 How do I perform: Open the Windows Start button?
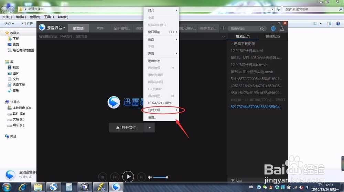click(7, 187)
